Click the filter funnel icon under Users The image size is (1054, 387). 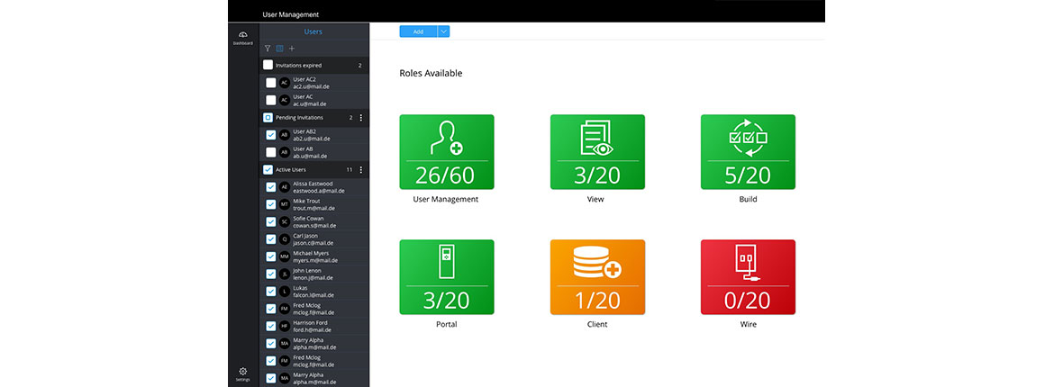coord(268,49)
